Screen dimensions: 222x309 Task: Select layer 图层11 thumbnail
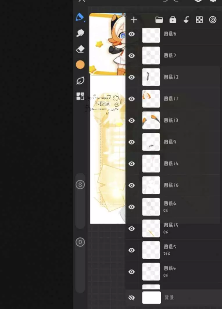(x=151, y=99)
